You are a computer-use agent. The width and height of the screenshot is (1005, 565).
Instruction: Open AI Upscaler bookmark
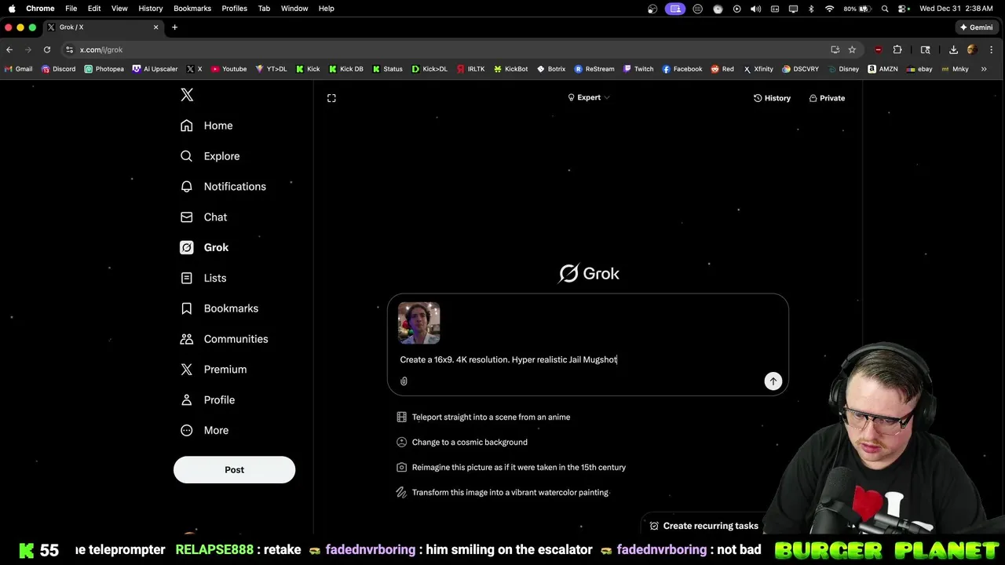155,69
